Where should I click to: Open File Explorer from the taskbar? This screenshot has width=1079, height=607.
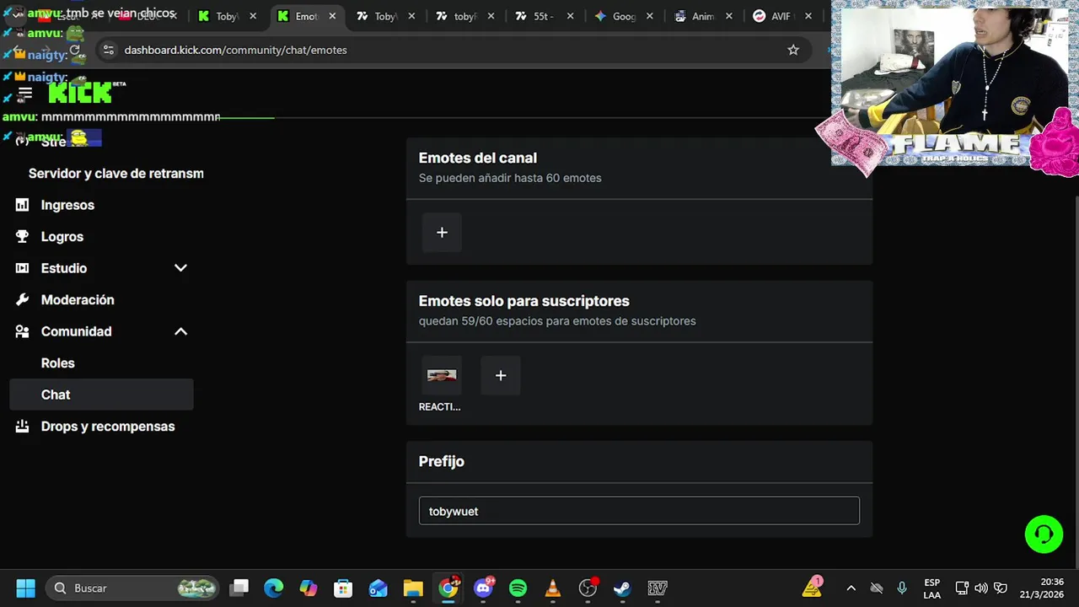pos(413,588)
